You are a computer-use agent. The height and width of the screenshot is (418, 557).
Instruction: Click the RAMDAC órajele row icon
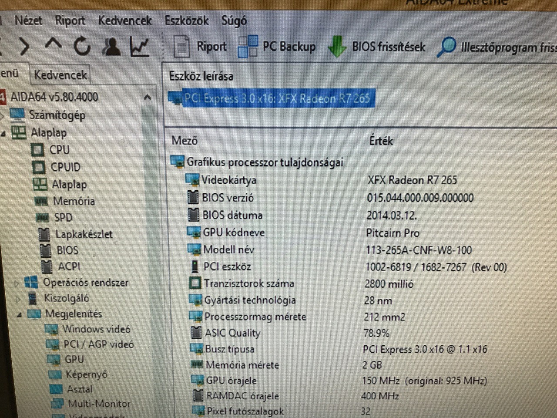[198, 396]
